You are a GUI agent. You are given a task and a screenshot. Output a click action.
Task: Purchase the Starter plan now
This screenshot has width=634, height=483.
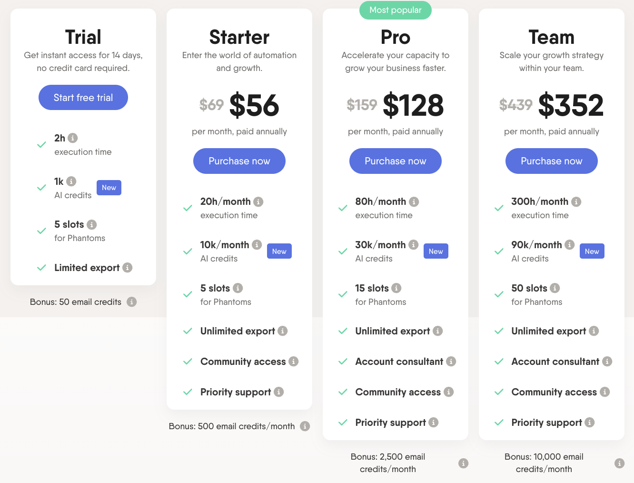click(x=239, y=161)
